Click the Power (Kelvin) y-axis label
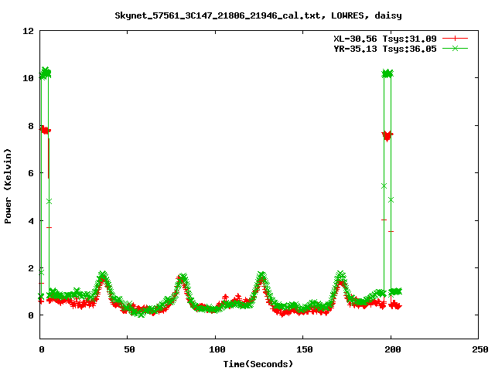 pos(8,186)
